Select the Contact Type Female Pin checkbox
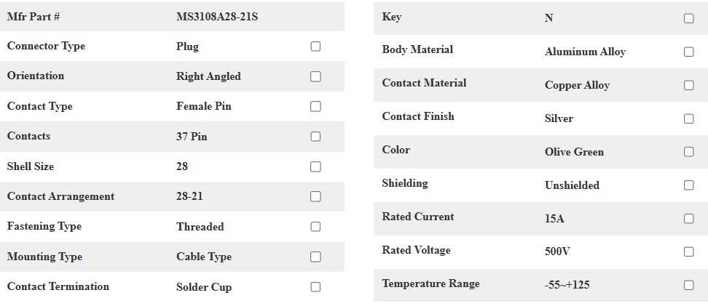708x306 pixels. (315, 106)
